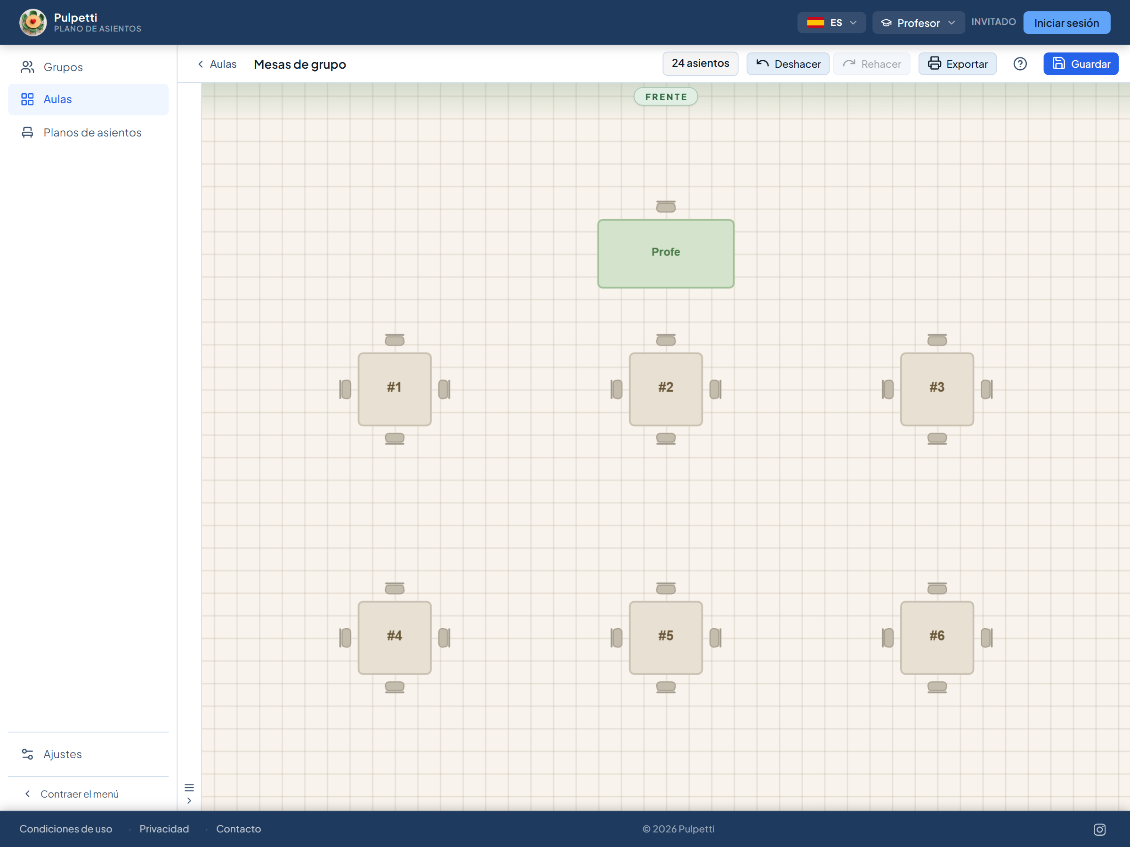Open the ES language dropdown

[x=831, y=23]
